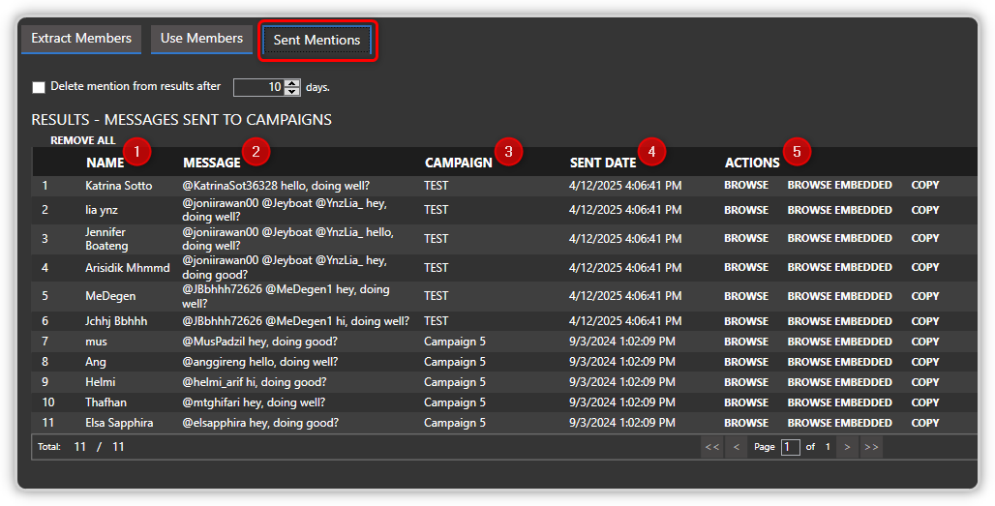This screenshot has height=506, width=995.
Task: Sort results by Campaign column header
Action: click(458, 163)
